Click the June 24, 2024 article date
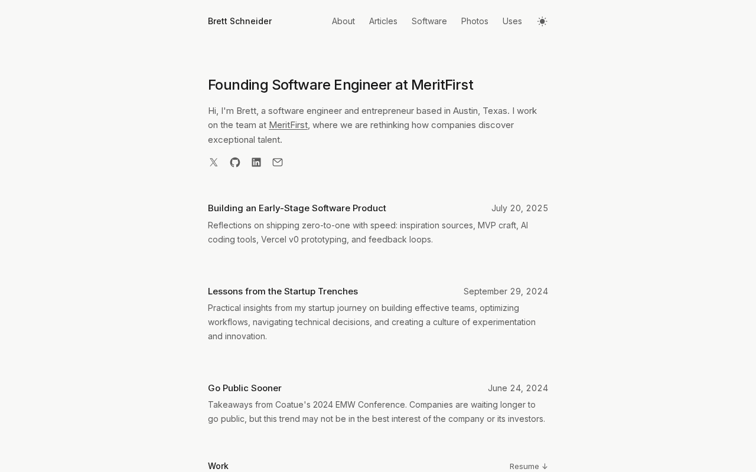This screenshot has width=756, height=472. coord(518,388)
